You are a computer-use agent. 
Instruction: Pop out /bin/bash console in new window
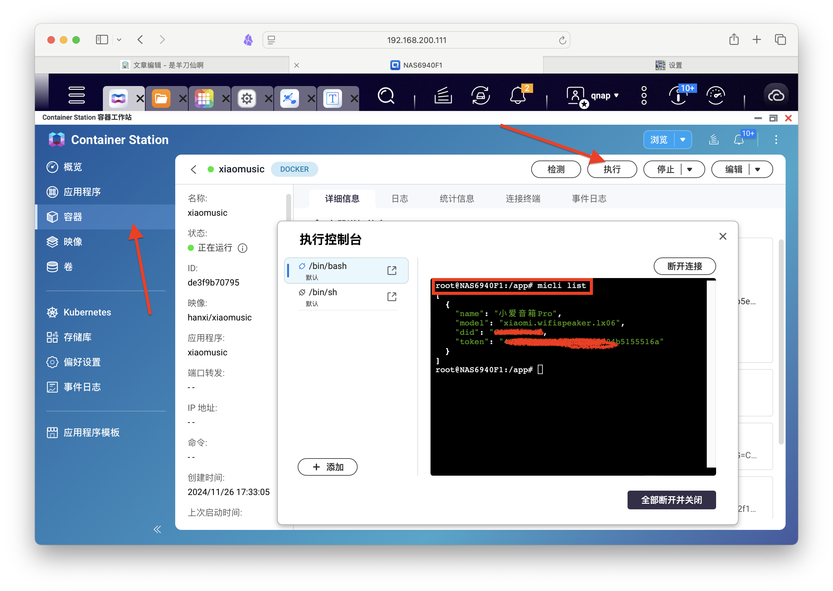(x=392, y=270)
